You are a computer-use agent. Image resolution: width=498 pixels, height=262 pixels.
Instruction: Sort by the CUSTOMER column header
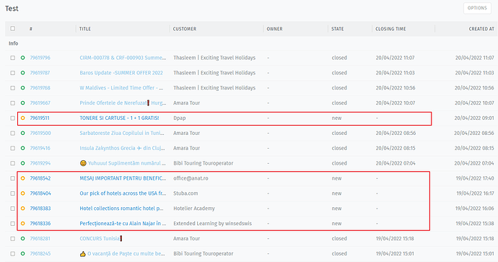185,29
